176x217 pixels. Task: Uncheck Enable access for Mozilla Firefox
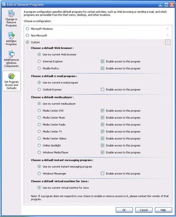coord(102,68)
